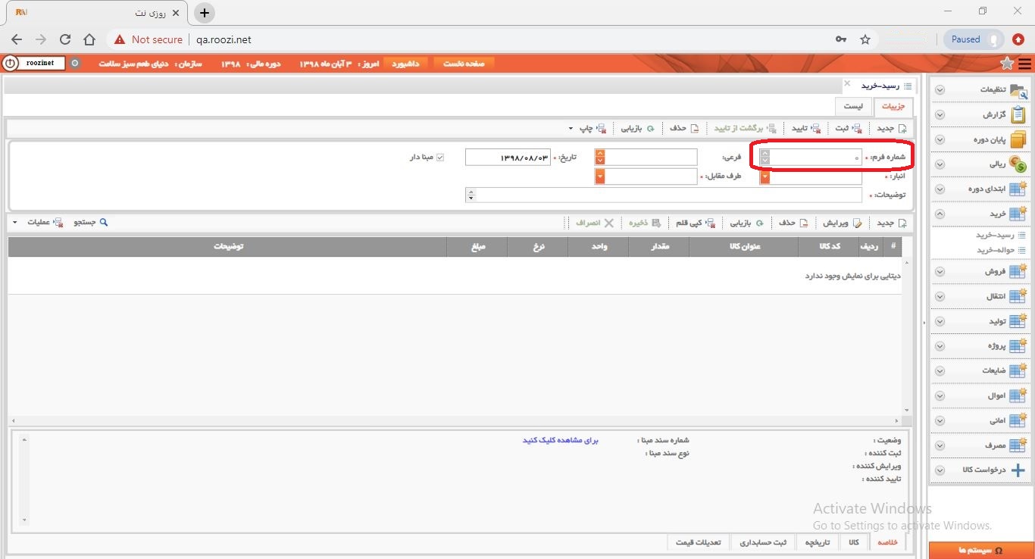Click the امانی table icon in sidebar
Screen dimensions: 1035x559
click(1018, 420)
